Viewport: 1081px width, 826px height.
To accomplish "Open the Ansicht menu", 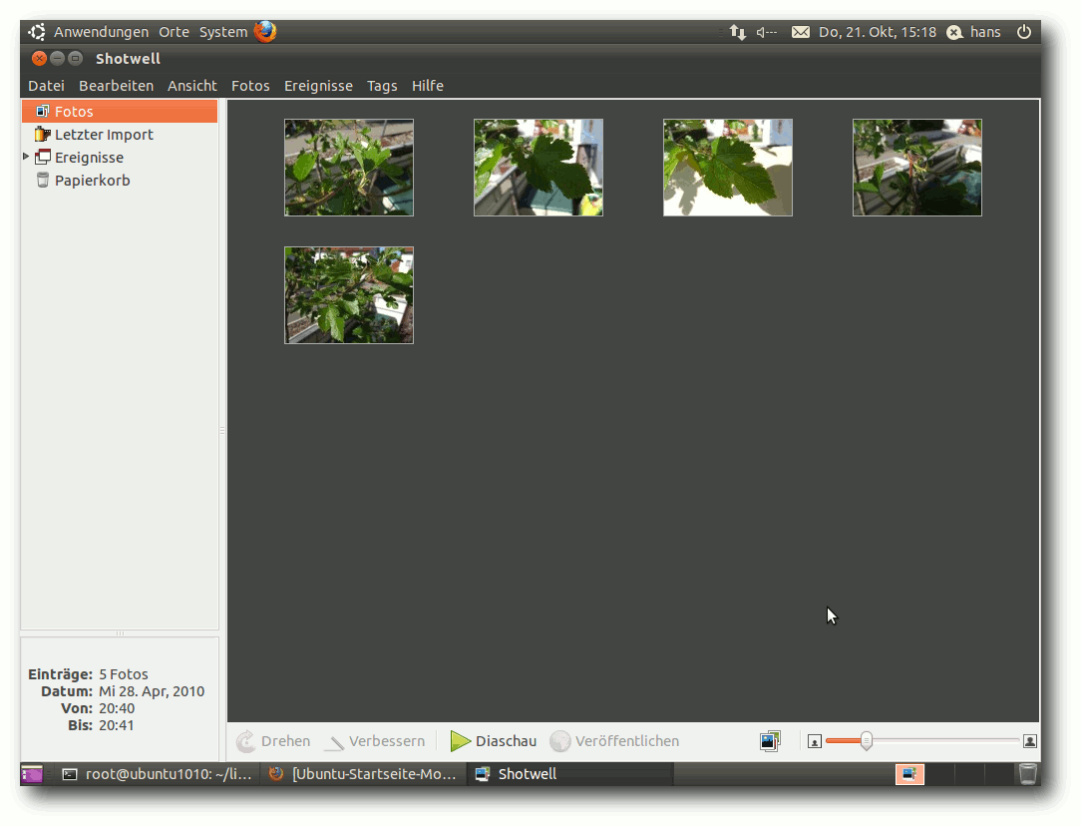I will [x=192, y=86].
